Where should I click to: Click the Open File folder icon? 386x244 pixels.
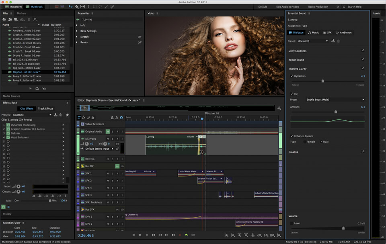[x=4, y=19]
